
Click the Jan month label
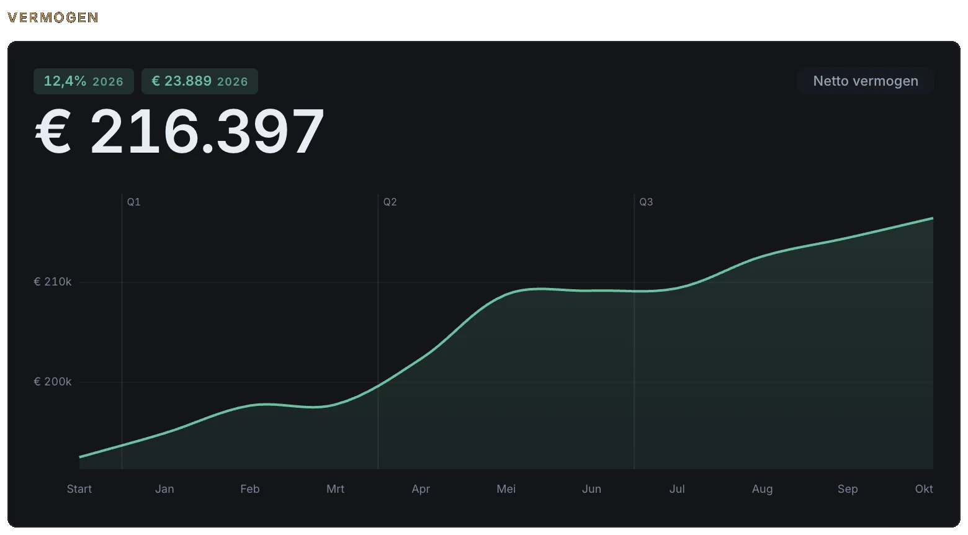coord(164,489)
